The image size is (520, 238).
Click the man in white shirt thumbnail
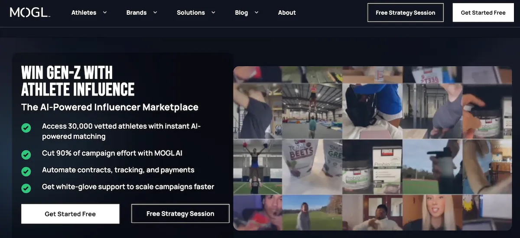(x=372, y=212)
